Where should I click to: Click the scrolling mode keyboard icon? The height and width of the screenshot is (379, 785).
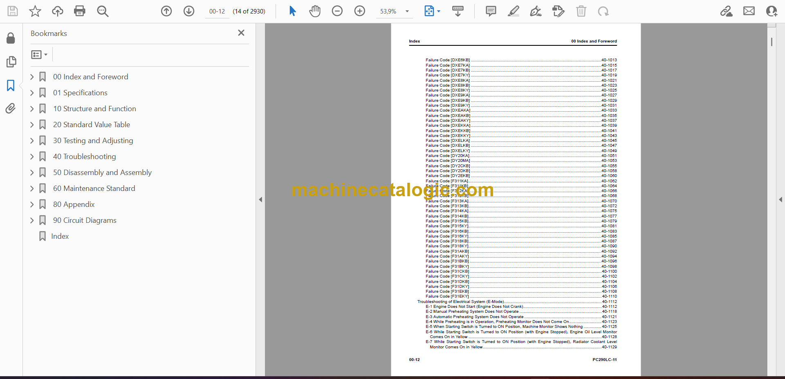click(x=458, y=11)
